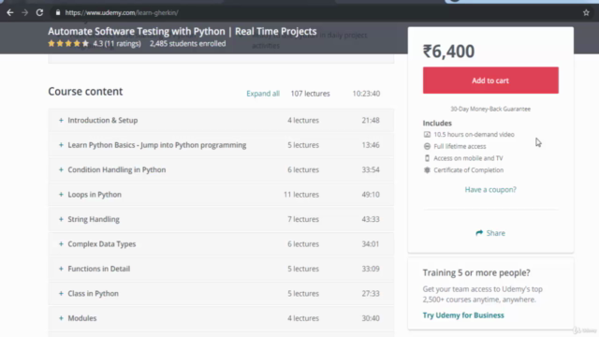Viewport: 599px width, 337px height.
Task: Expand the Loops in Python section
Action: [x=221, y=195]
